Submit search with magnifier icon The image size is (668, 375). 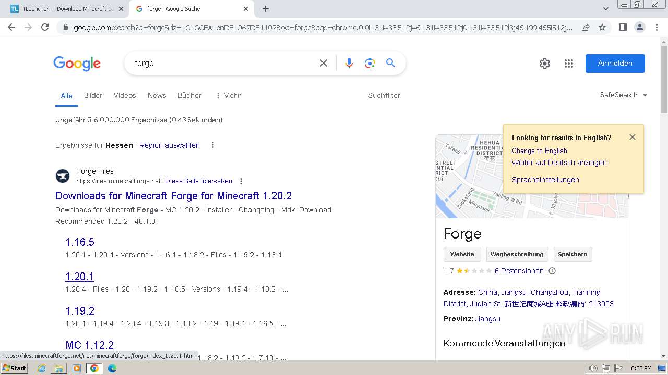point(390,63)
